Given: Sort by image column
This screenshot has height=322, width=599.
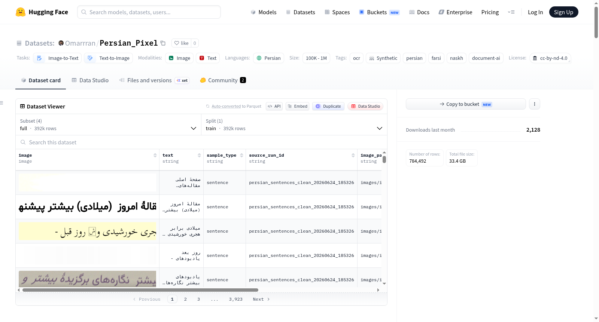Looking at the screenshot, I should [155, 155].
